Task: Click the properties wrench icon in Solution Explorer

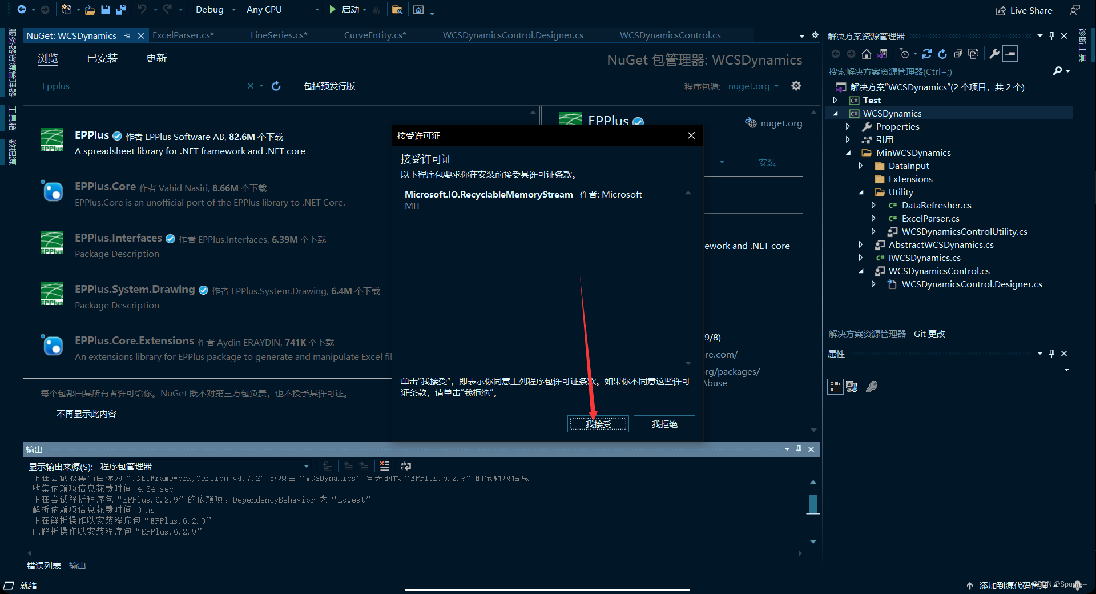Action: pos(994,54)
